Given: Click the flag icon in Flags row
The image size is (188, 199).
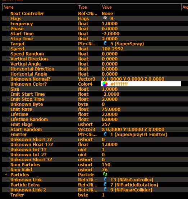Looking at the screenshot, I should point(105,18).
